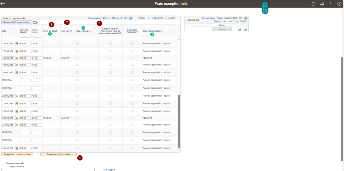Image resolution: width=344 pixels, height=171 pixels.
Task: Delete the row in Documents grid
Action: 245,29
